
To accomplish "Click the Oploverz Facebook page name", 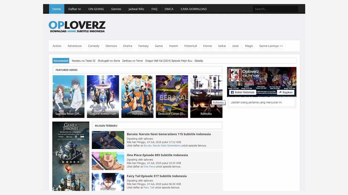I will [250, 72].
